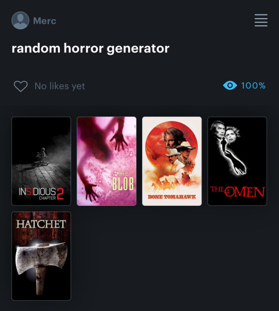This screenshot has width=279, height=311.
Task: Open the Bone Tomahawk poster
Action: point(172,161)
